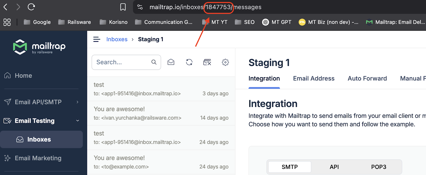Open the Railsware bookmarks folder

[75, 22]
